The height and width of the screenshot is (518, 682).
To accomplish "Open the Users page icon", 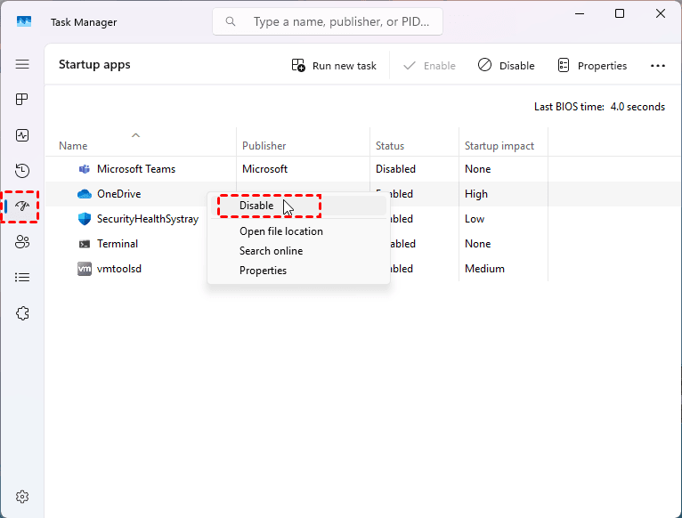I will pos(22,242).
